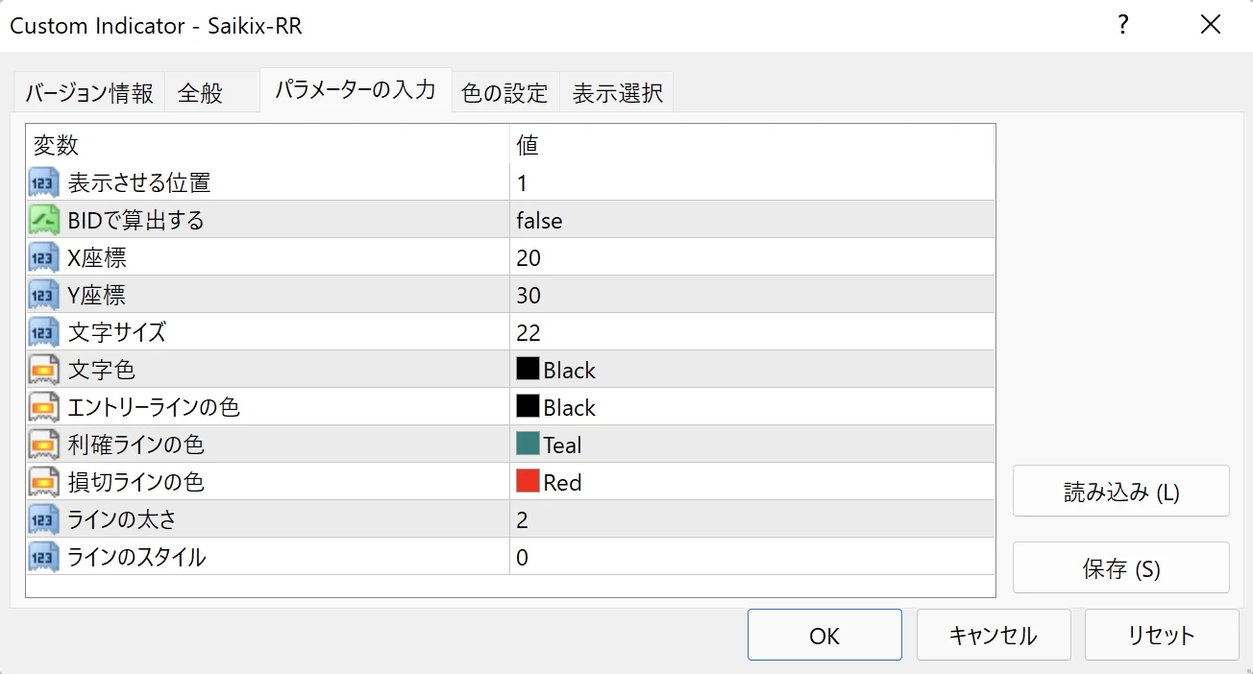This screenshot has width=1253, height=674.
Task: Open the Teal value for 利確ラインの色
Action: pos(562,445)
